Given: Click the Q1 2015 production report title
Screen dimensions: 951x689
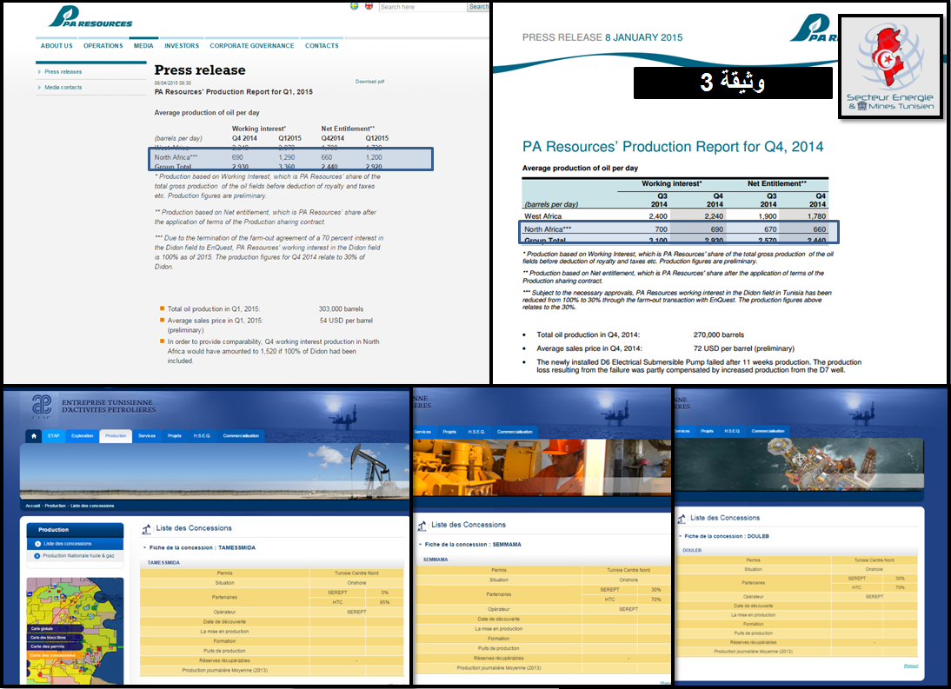Looking at the screenshot, I should pyautogui.click(x=234, y=92).
